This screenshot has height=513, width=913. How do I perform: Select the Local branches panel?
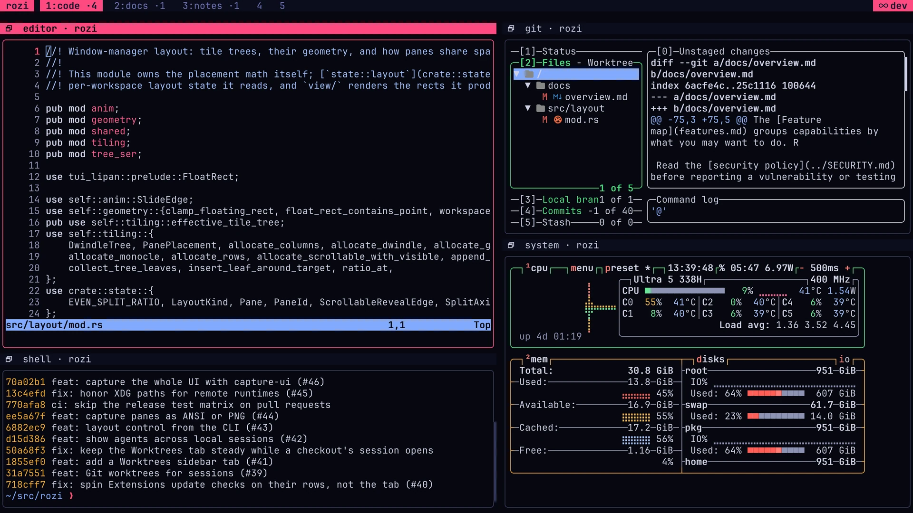point(576,199)
